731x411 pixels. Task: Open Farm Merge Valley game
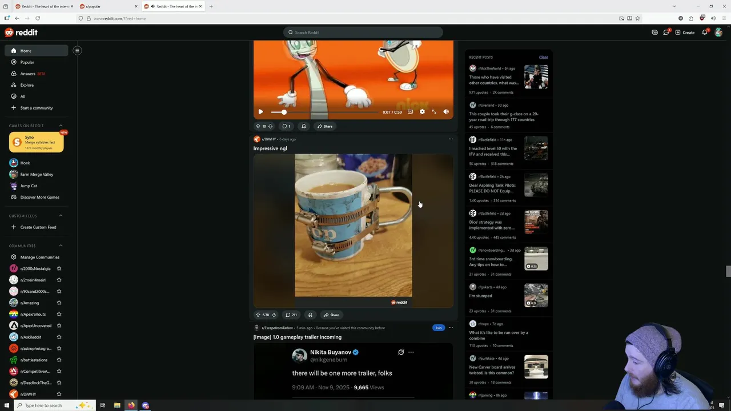pyautogui.click(x=37, y=175)
